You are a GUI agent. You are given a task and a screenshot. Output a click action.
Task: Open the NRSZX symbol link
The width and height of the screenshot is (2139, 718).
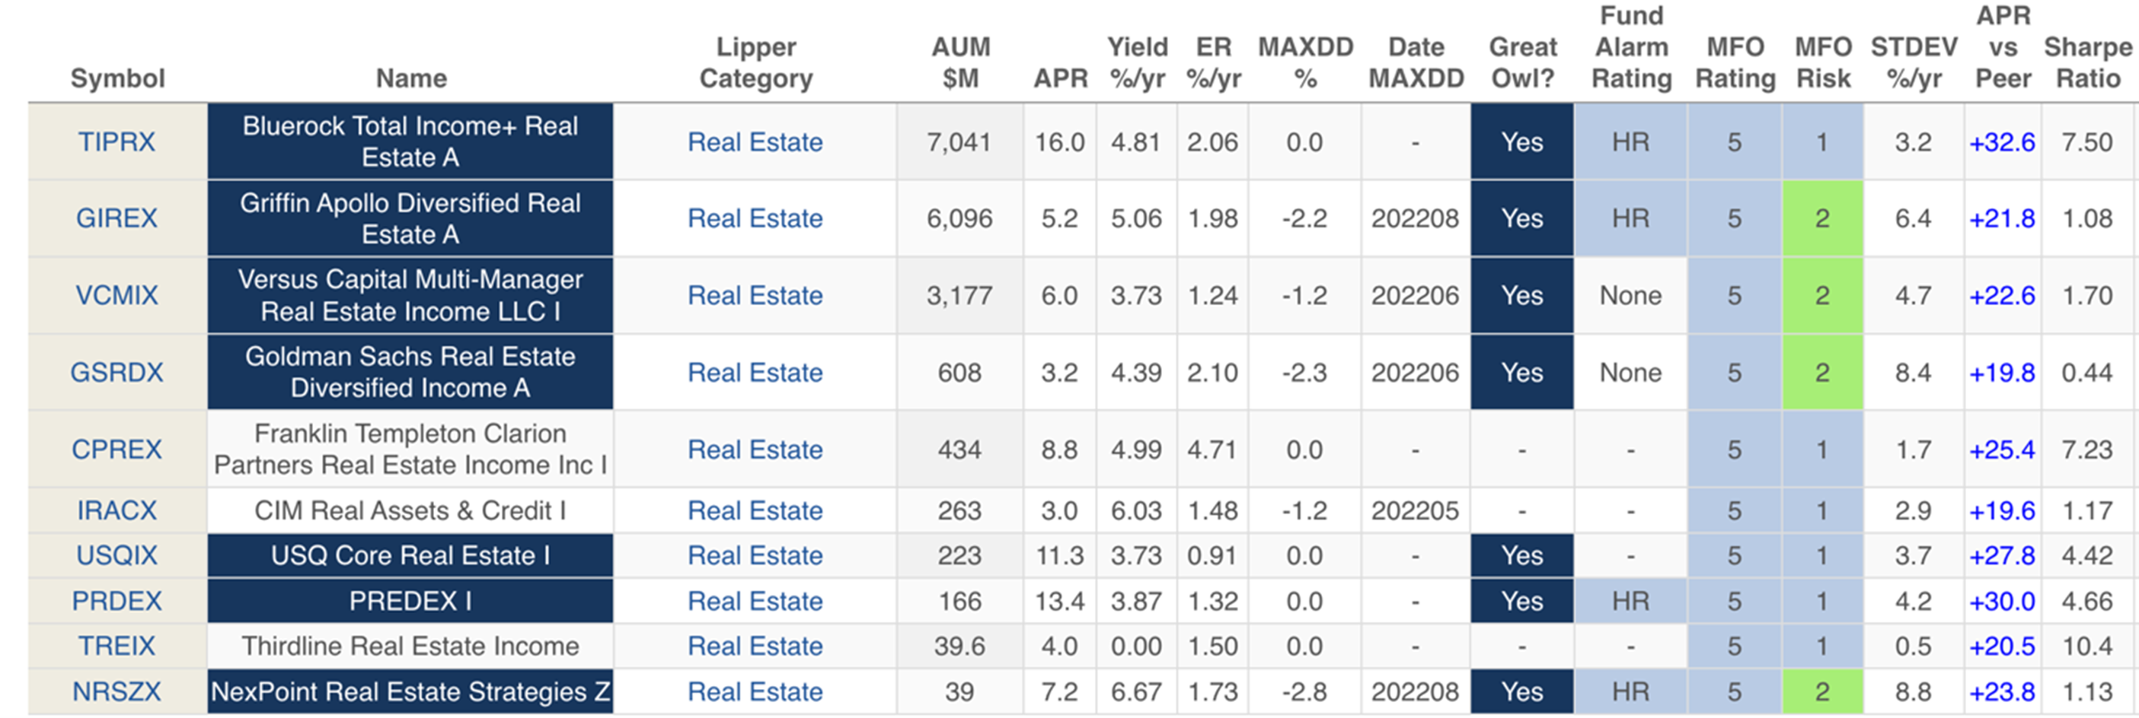117,691
